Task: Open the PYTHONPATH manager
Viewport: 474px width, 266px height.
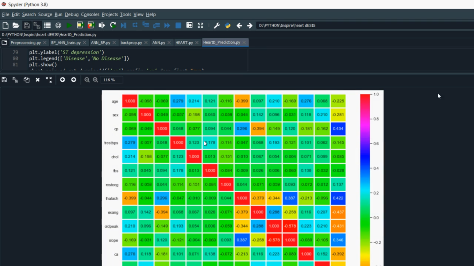Action: (x=228, y=25)
